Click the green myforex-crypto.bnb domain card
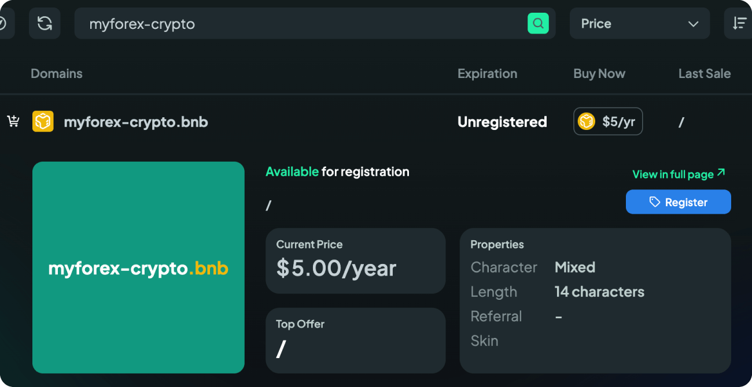This screenshot has width=752, height=387. [138, 267]
